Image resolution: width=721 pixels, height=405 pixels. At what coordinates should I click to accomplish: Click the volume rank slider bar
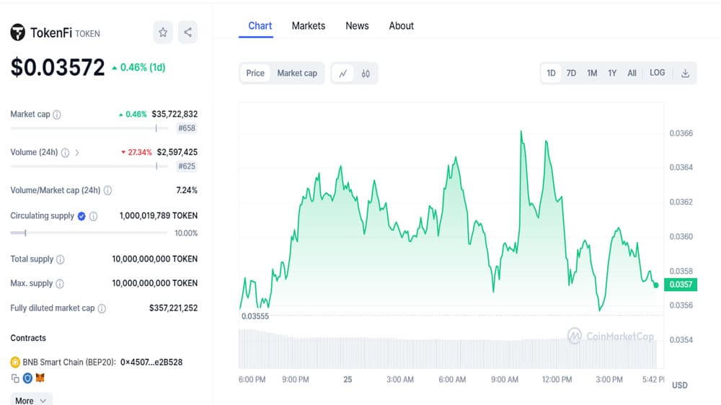tap(89, 166)
